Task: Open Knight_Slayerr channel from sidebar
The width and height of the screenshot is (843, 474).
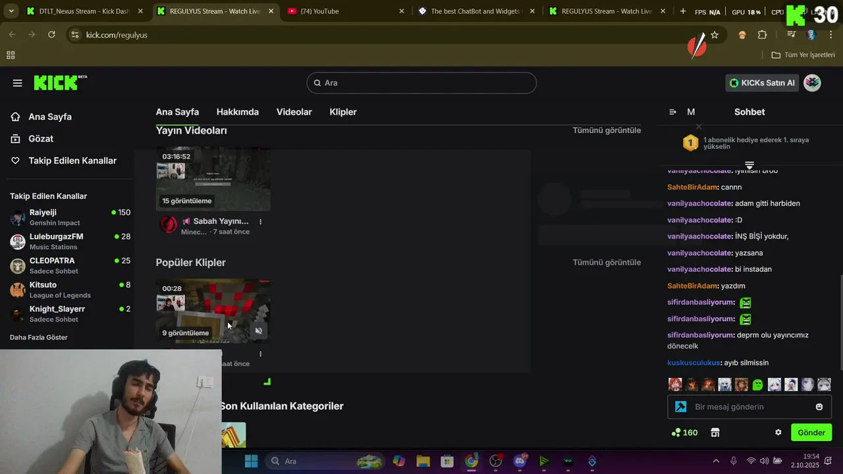Action: [x=70, y=313]
